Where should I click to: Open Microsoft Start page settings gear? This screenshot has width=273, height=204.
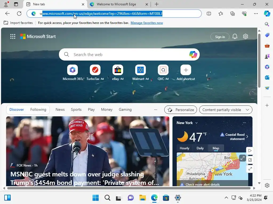pyautogui.click(x=246, y=36)
